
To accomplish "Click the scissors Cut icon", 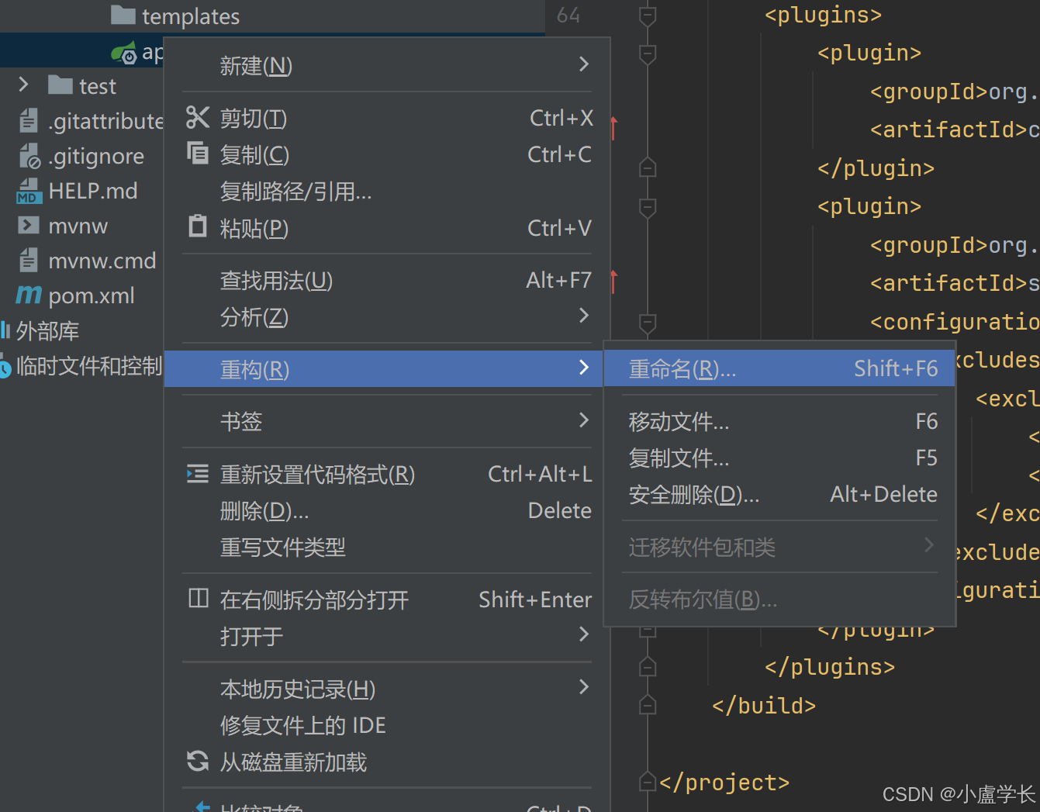I will (198, 117).
